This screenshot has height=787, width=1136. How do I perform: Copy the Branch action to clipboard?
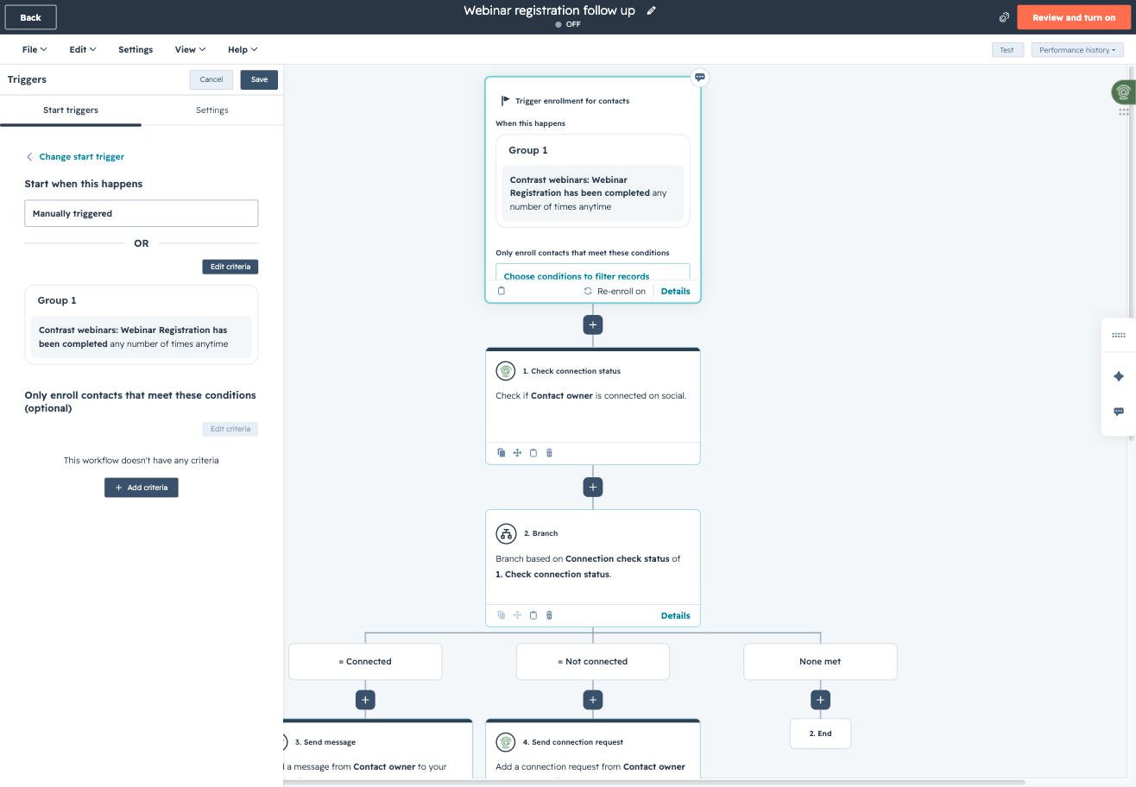(x=533, y=615)
